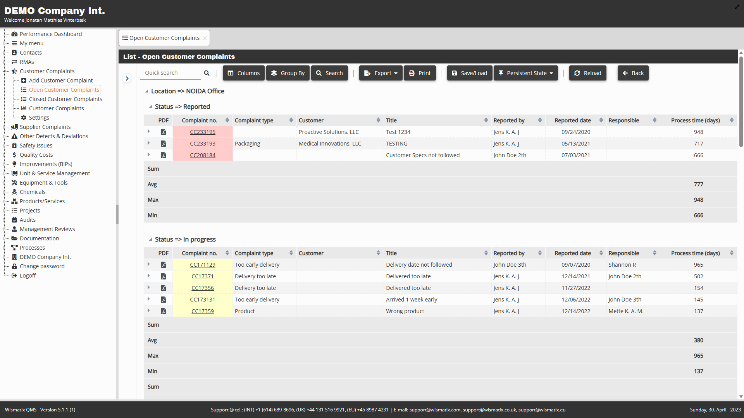744x418 pixels.
Task: Click the Reload button
Action: pos(588,73)
